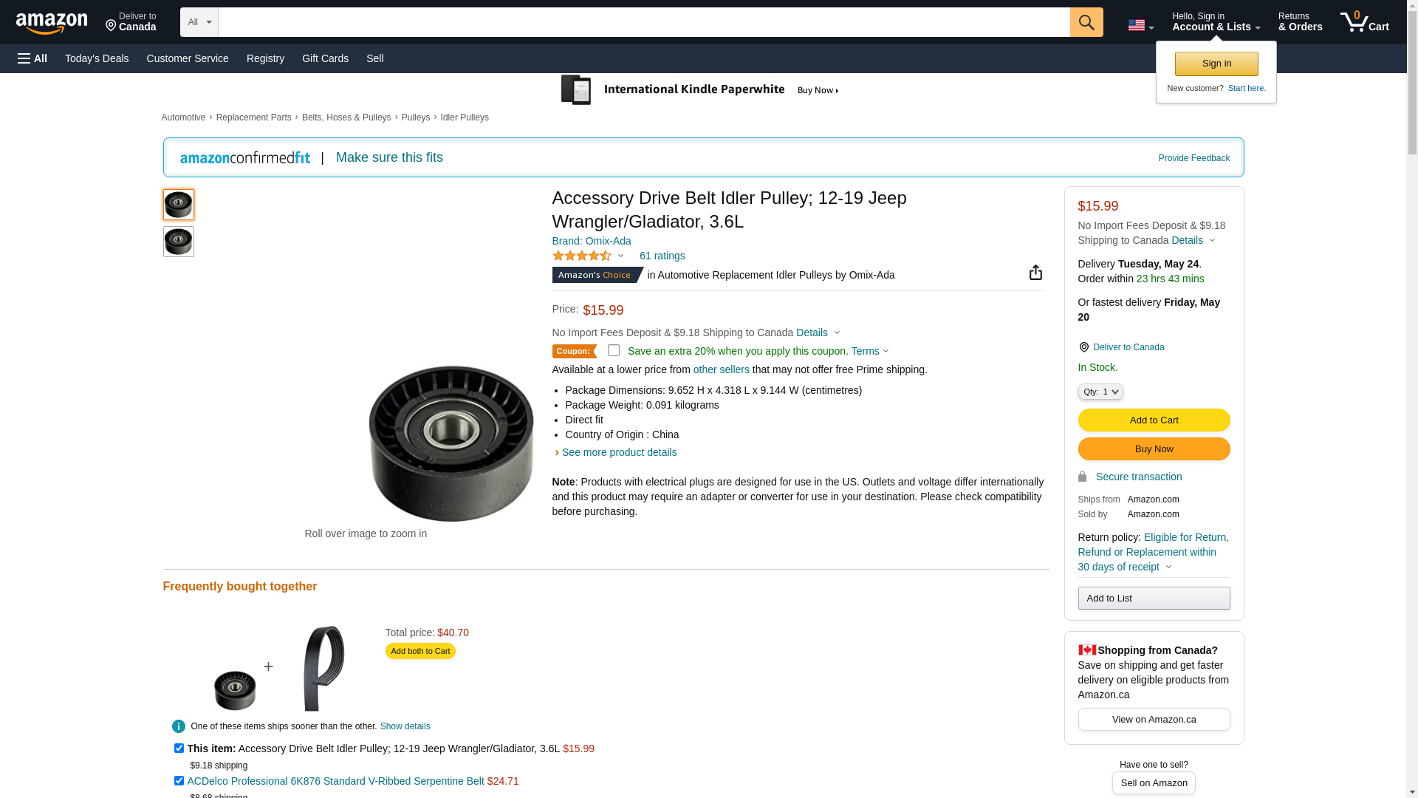Open the All hamburger menu
The image size is (1418, 798).
click(x=32, y=58)
